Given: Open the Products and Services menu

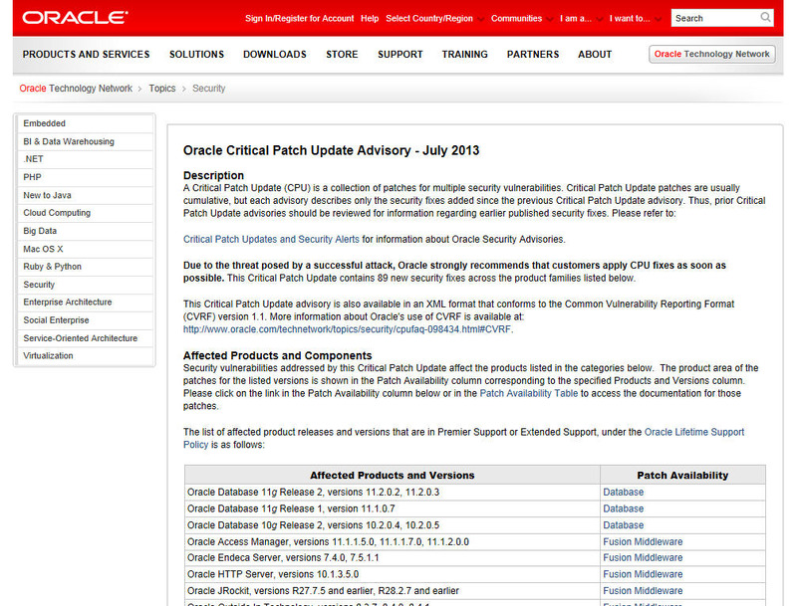Looking at the screenshot, I should [86, 54].
